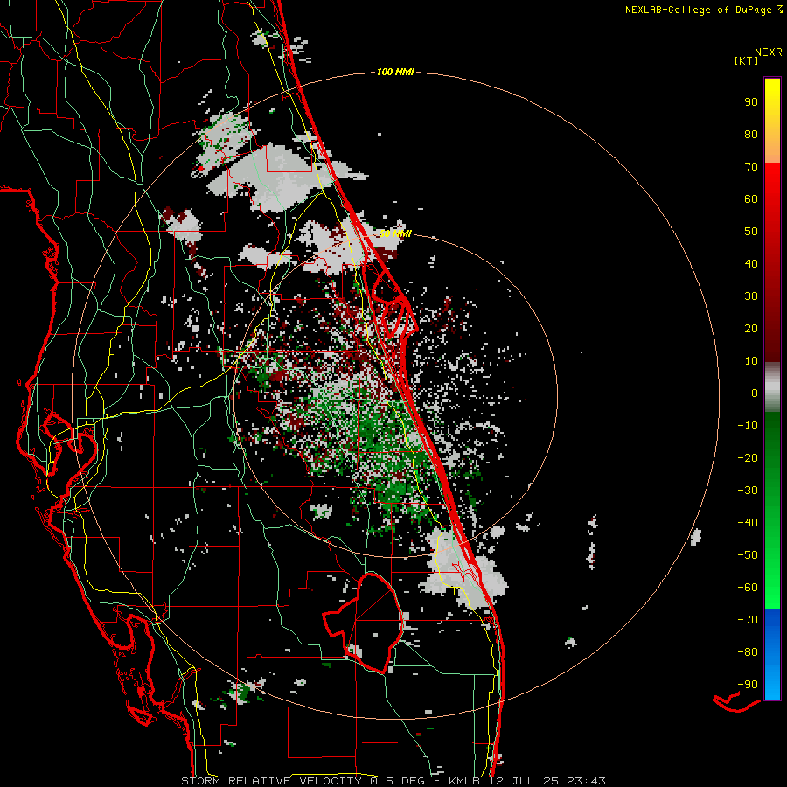Click the -30 scale value

click(748, 491)
